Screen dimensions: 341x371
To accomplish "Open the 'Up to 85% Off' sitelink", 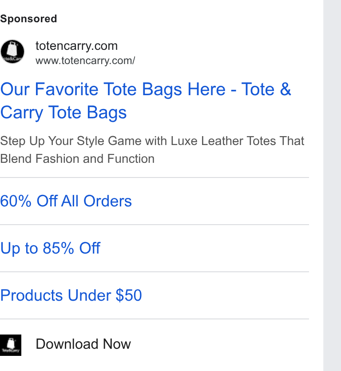I will 50,248.
